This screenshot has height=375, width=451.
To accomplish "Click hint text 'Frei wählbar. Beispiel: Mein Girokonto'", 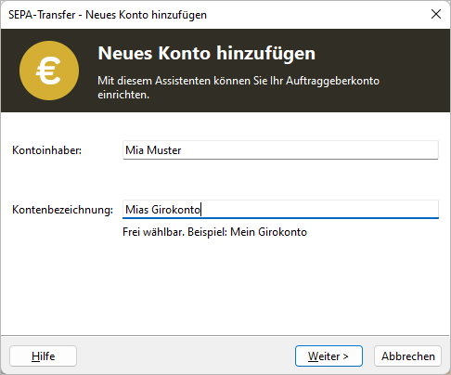I will [x=214, y=232].
